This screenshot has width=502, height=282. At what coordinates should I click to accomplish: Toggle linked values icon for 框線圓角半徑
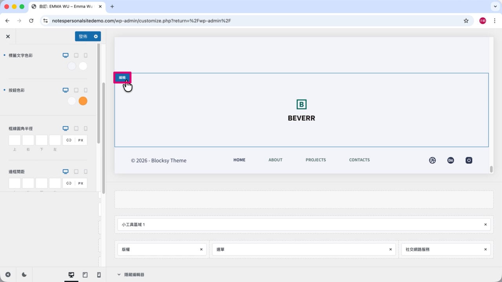coord(69,140)
